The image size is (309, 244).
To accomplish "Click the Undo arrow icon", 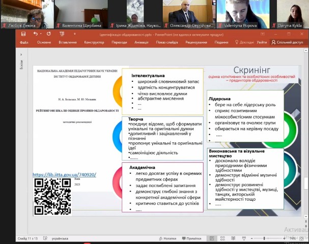I will 35,34.
